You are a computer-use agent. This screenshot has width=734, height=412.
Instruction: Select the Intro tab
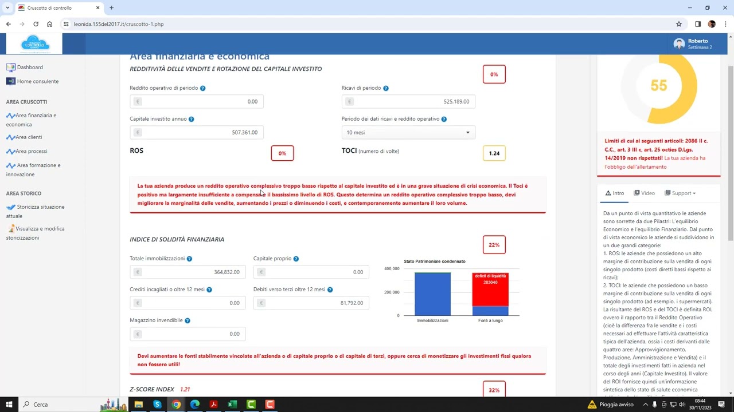[615, 193]
